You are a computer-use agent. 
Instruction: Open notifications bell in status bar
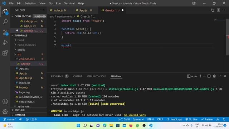coord(224,119)
